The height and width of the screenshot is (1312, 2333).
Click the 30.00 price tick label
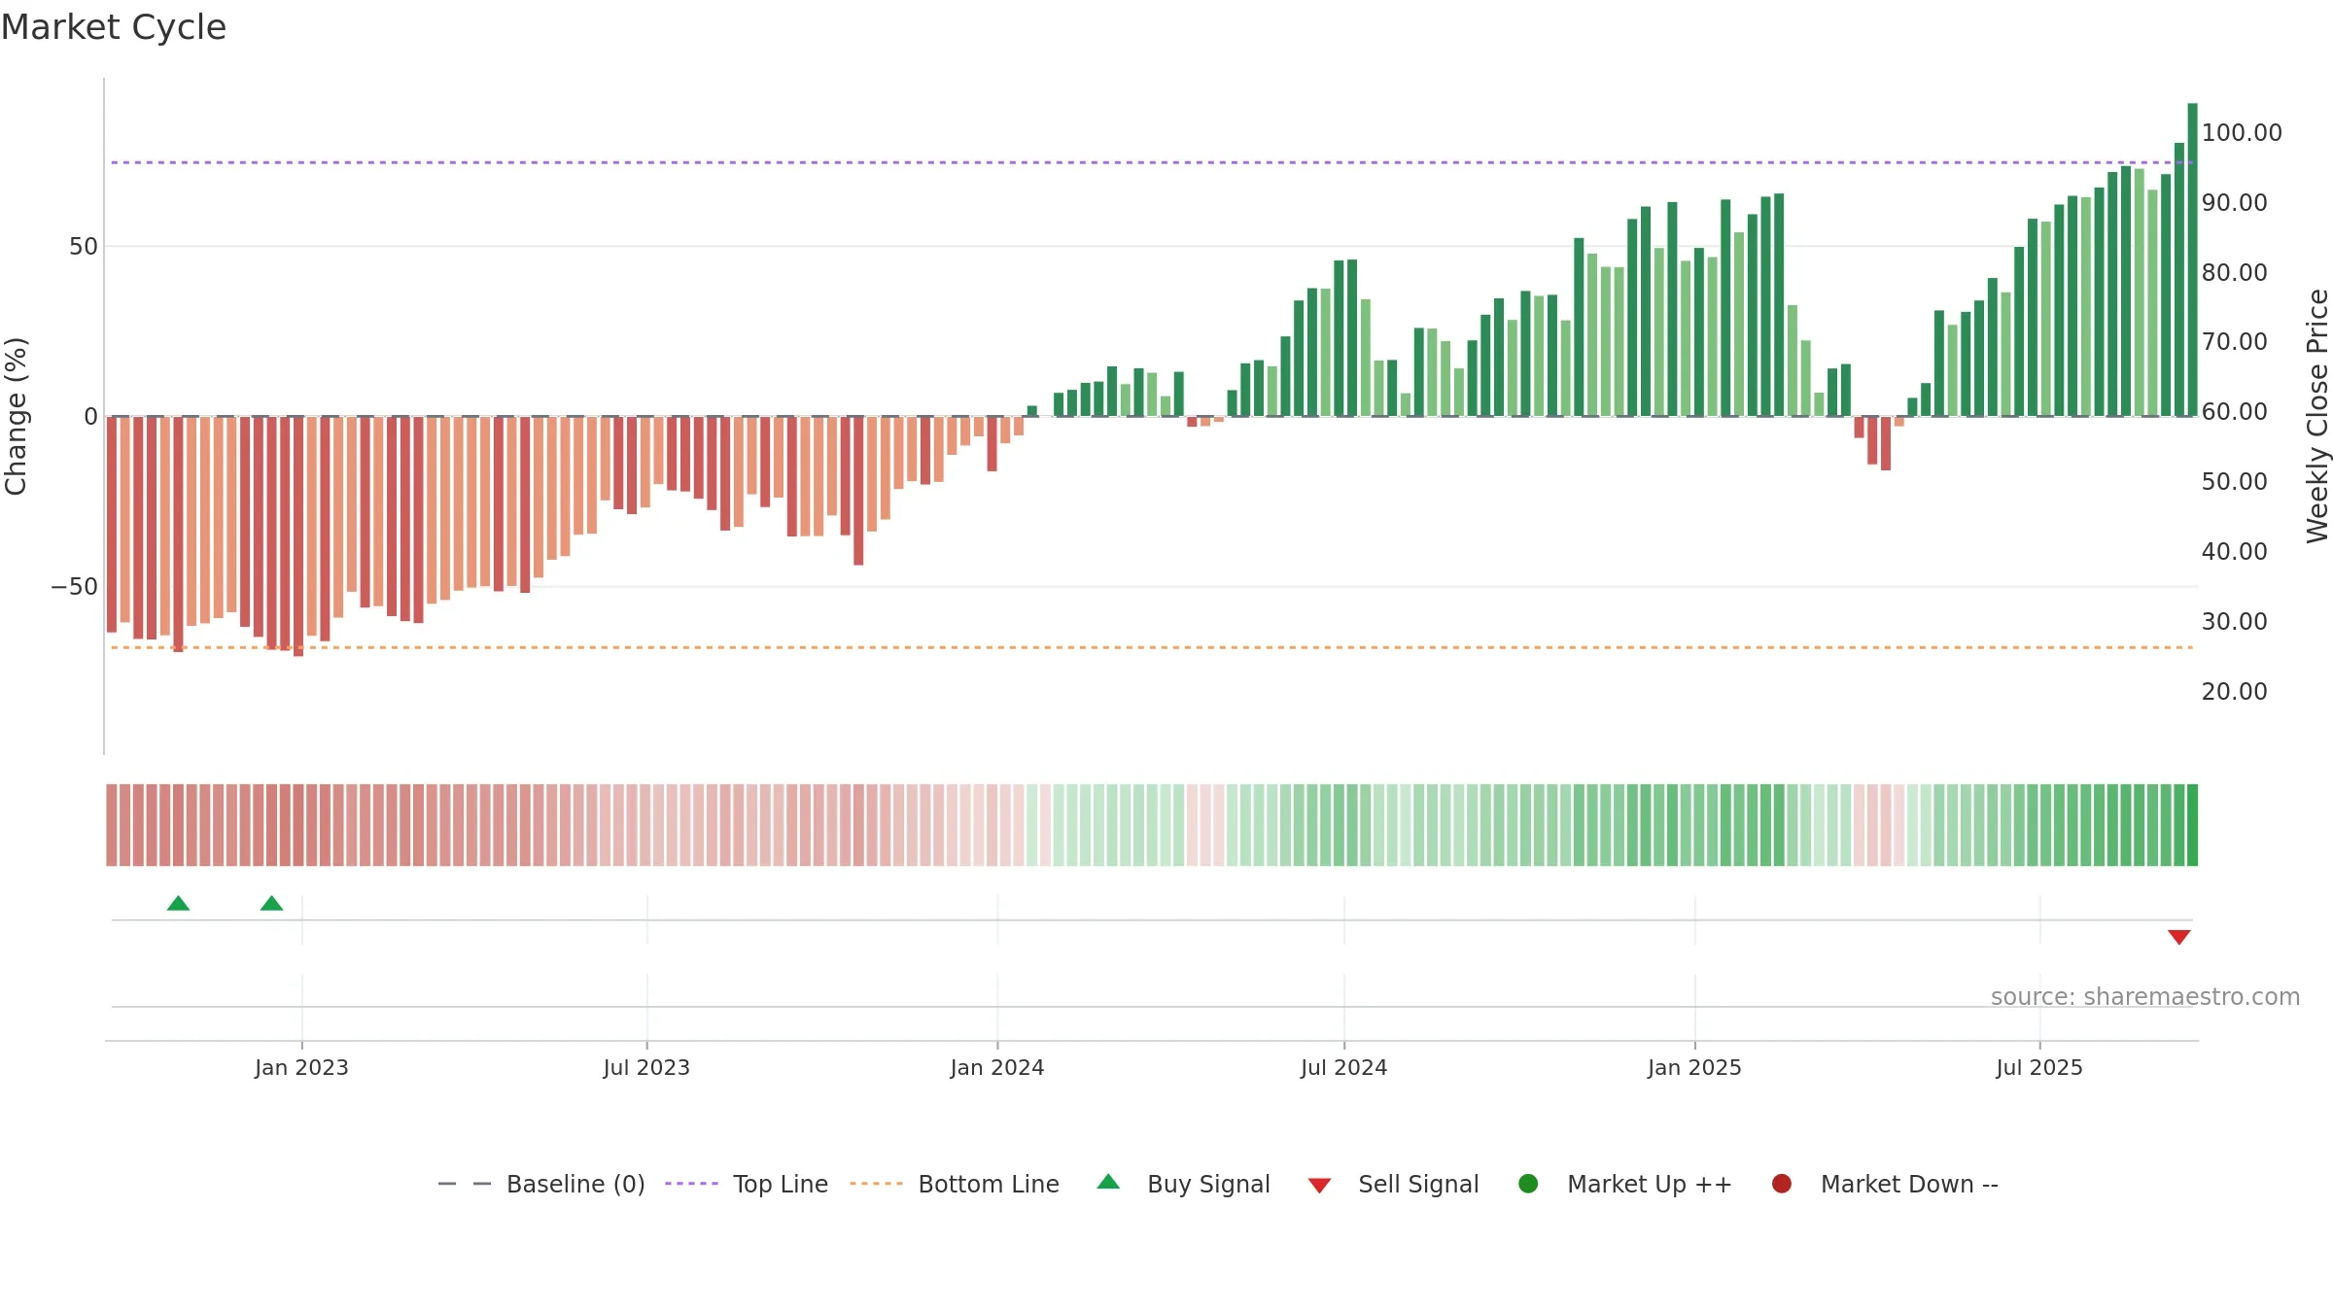(x=2234, y=622)
